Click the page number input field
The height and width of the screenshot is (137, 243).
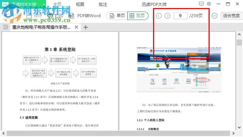click(180, 16)
